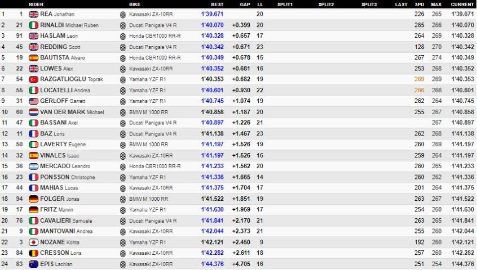The image size is (477, 270).
Task: Click Honda CBR1000 RR-R in HASLAM's row
Action: (155, 36)
